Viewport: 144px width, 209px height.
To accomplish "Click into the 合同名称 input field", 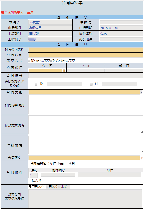I will (x=86, y=55).
